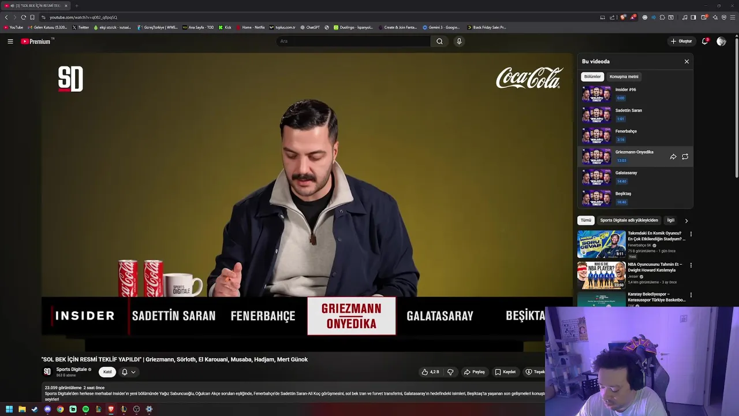This screenshot has height=416, width=739.
Task: Open Gelen Kutusu bookmark
Action: click(x=47, y=27)
